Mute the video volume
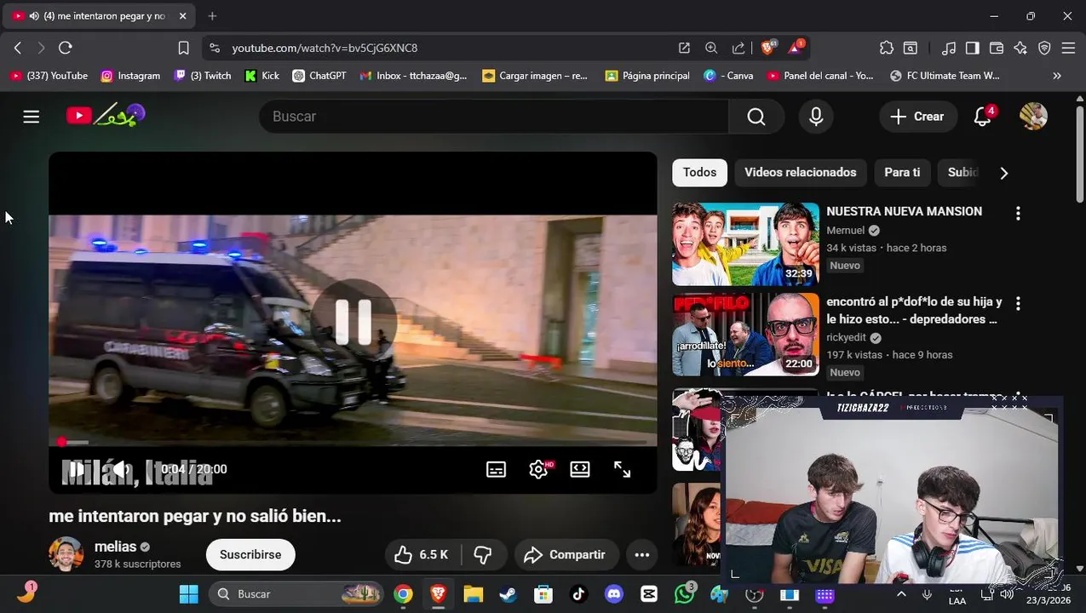This screenshot has height=613, width=1086. click(120, 469)
